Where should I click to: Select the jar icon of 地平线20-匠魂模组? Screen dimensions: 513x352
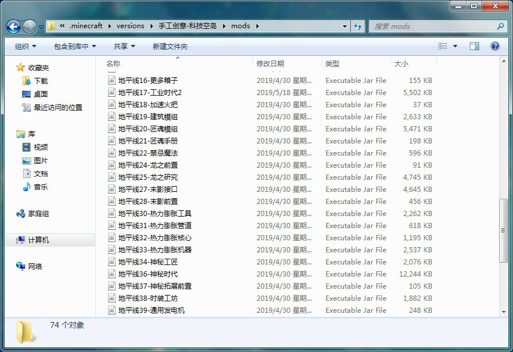tap(112, 129)
